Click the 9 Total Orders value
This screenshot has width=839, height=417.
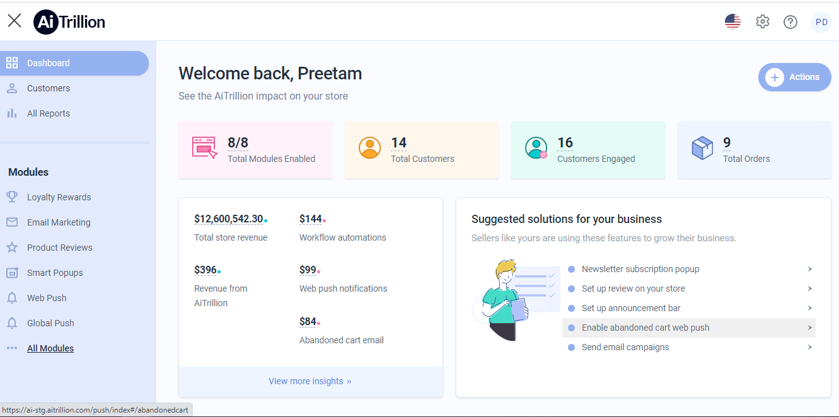[727, 143]
